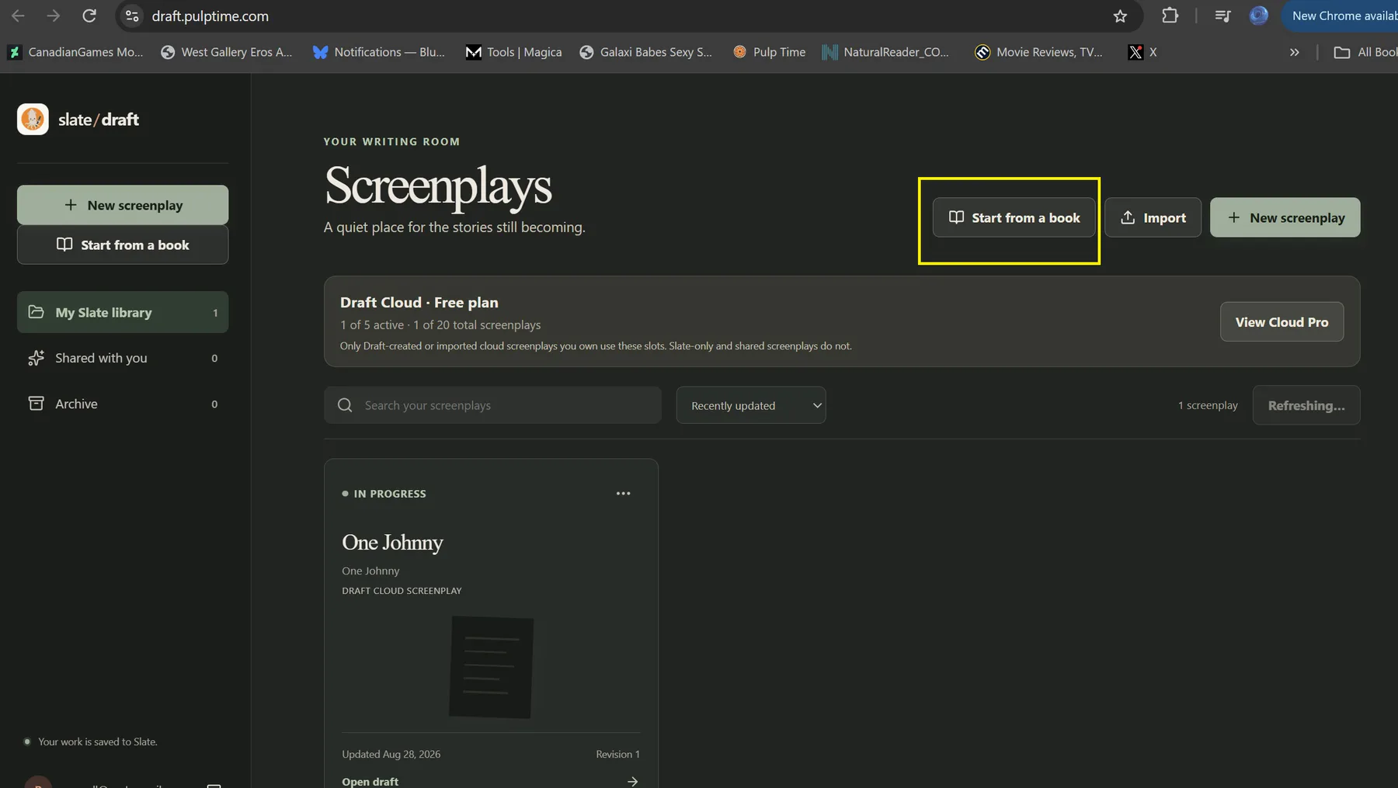Viewport: 1398px width, 788px height.
Task: Go forward in the browser
Action: click(53, 16)
